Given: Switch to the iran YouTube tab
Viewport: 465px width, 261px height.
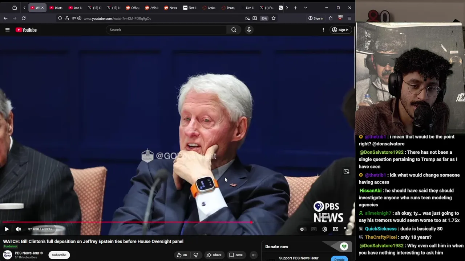Looking at the screenshot, I should coord(75,8).
